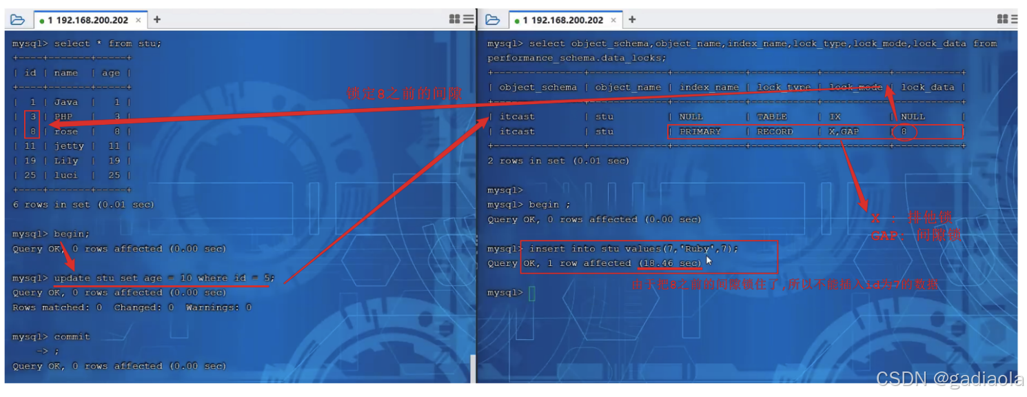Viewport: 1027px width, 397px height.
Task: Click the 'index_name' column header
Action: [709, 88]
